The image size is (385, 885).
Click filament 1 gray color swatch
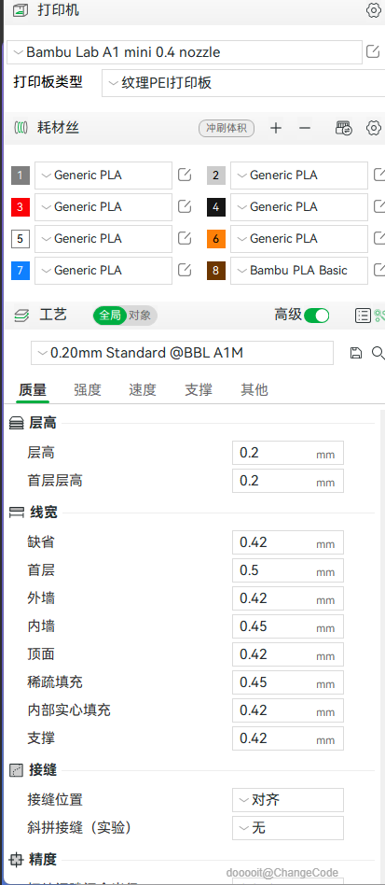[21, 176]
